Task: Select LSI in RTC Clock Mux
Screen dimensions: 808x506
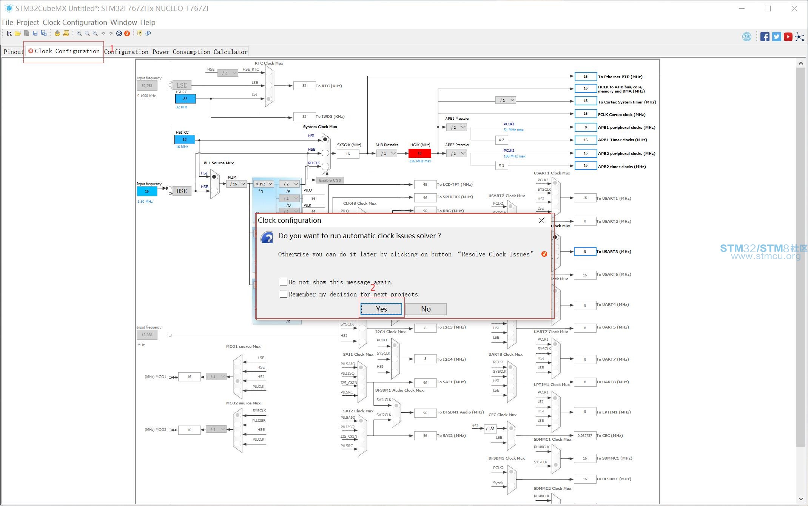Action: (268, 99)
